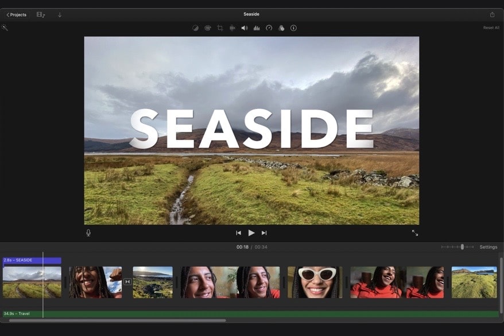504x336 pixels.
Task: Go back to Projects
Action: click(17, 14)
